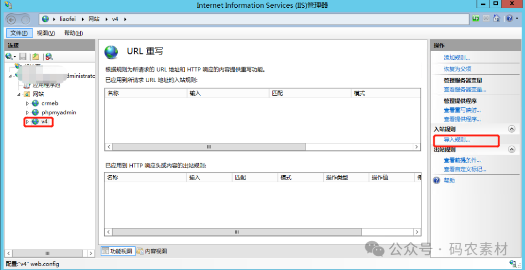Screen dimensions: 525x270
Task: Sort inbound rules by 输入 column header
Action: coord(227,93)
